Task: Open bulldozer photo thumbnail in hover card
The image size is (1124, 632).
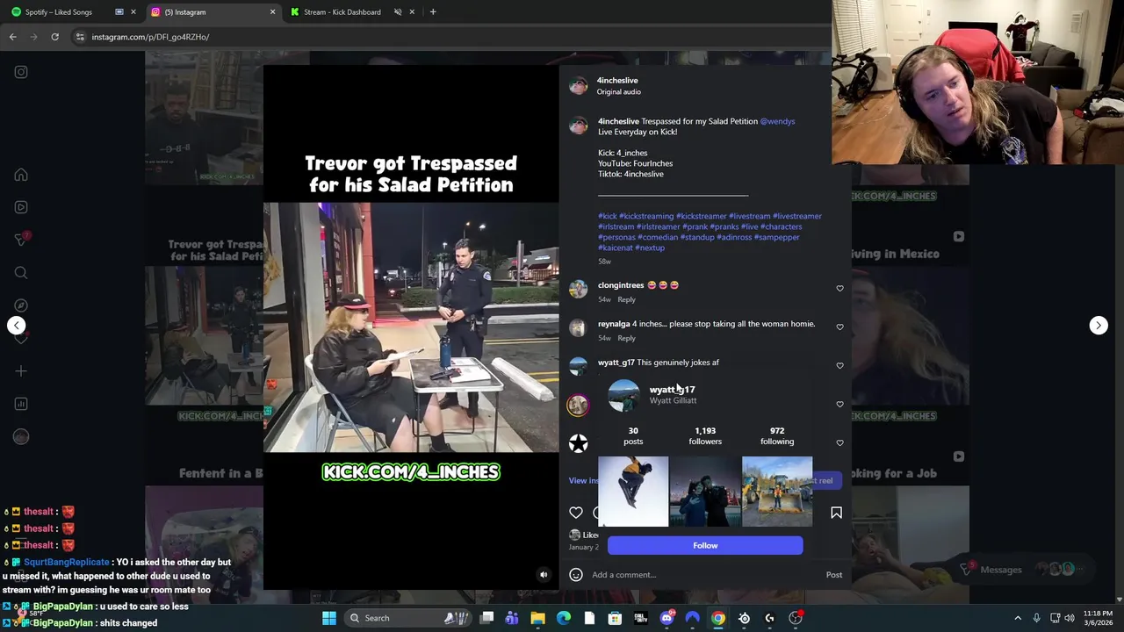Action: 777,492
